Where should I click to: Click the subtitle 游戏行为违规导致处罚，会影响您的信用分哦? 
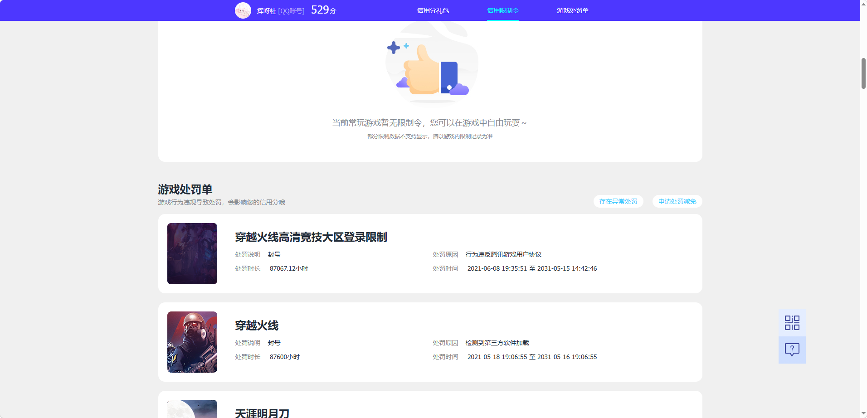[221, 202]
